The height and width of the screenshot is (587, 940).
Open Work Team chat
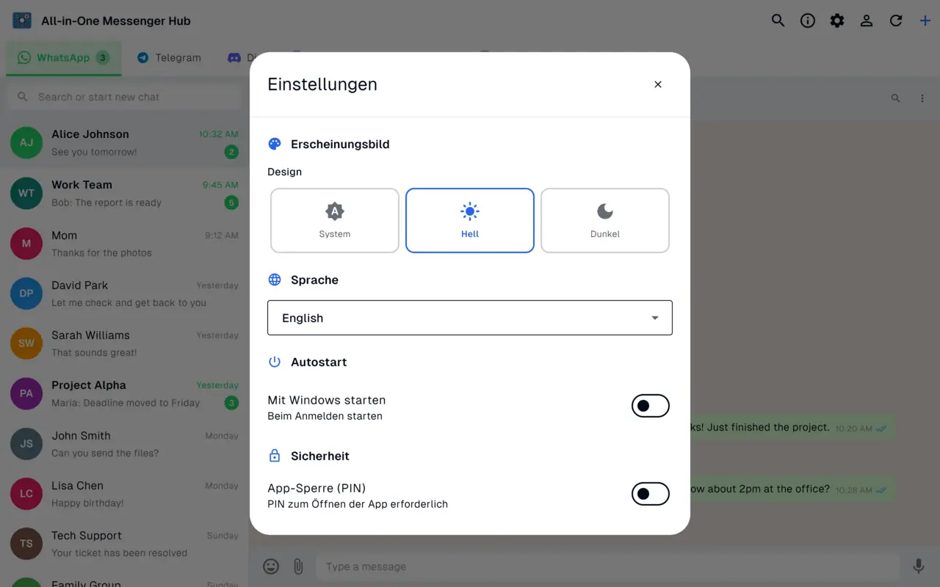pyautogui.click(x=125, y=194)
